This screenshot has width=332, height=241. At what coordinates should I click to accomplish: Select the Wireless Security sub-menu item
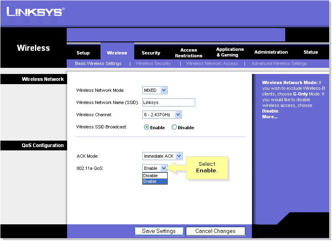(x=153, y=63)
